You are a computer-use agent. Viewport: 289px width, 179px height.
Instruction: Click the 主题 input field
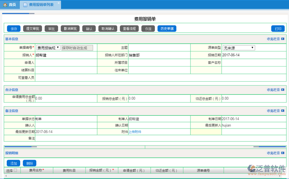point(159,48)
